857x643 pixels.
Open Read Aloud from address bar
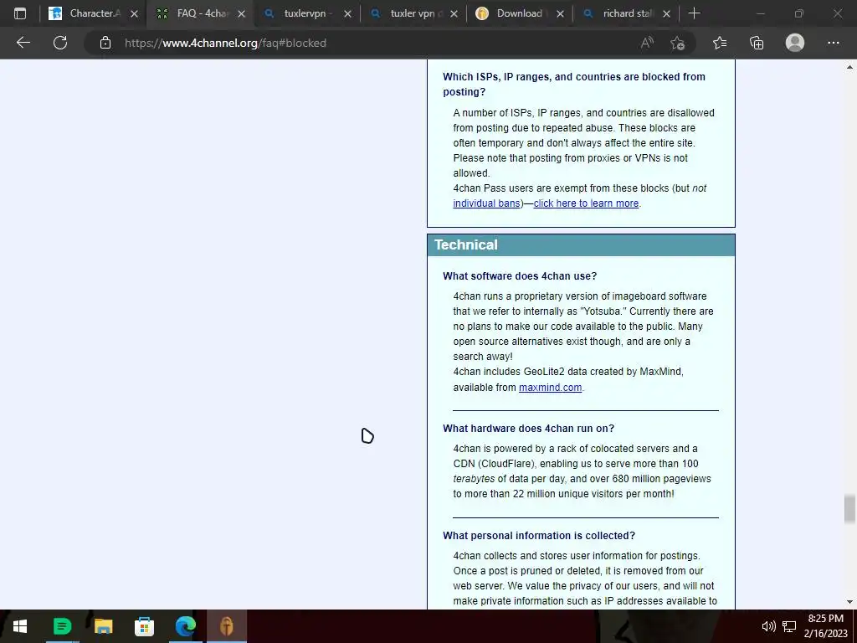[647, 43]
